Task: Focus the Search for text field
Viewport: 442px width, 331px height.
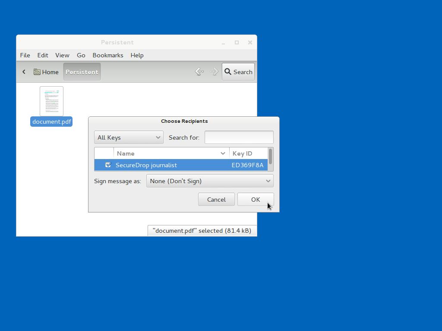Action: (x=239, y=137)
